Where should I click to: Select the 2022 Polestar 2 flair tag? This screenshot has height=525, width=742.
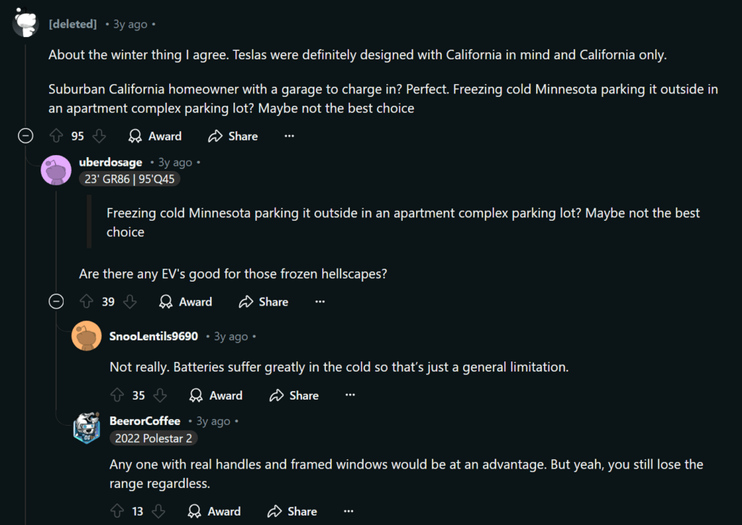tap(154, 438)
